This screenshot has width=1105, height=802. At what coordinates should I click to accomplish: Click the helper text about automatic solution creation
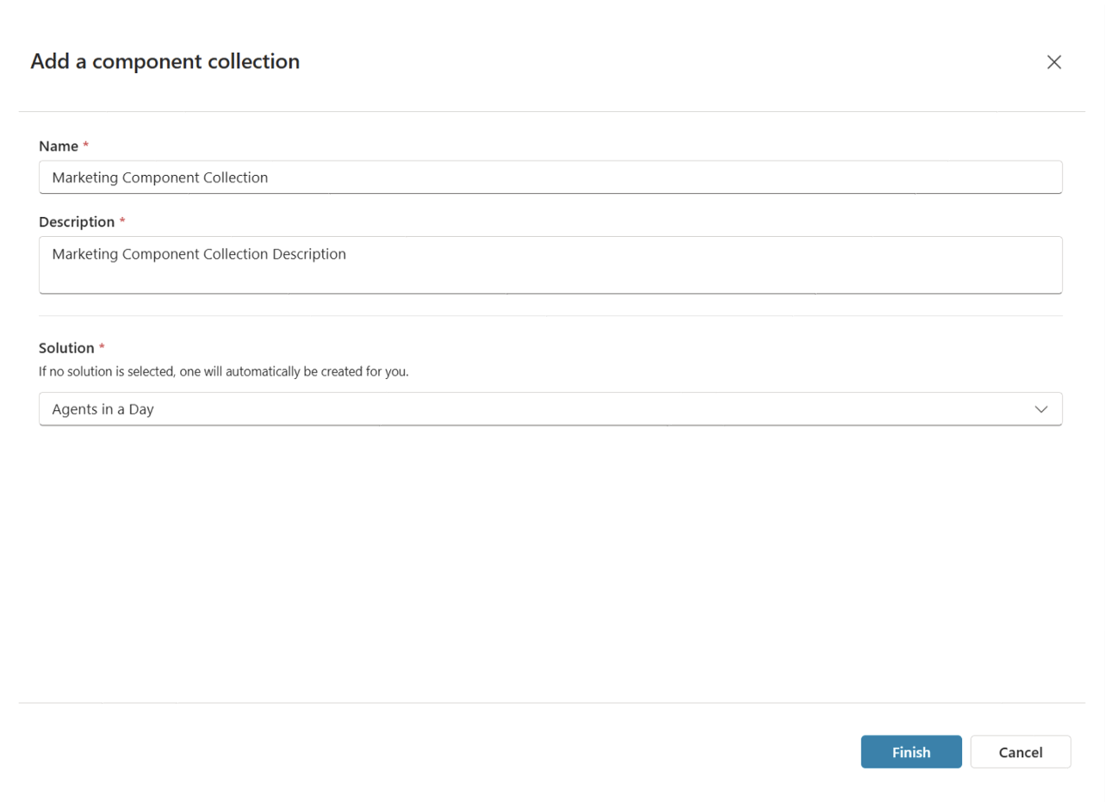pyautogui.click(x=223, y=373)
